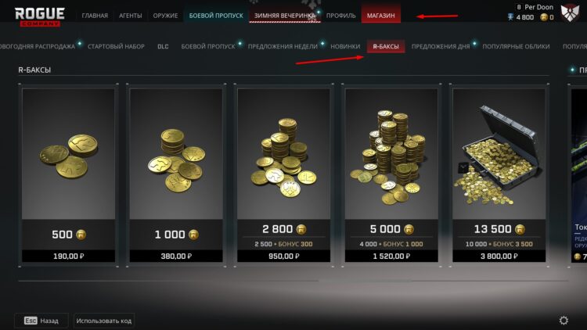Open the Зимняя вечеринка event tab
Viewport: 587px width, 330px height.
pyautogui.click(x=285, y=16)
